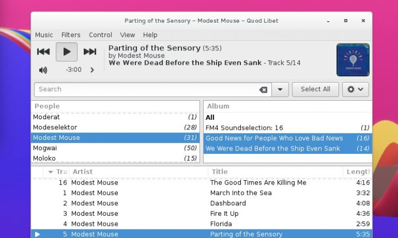Skip to the previous track
The height and width of the screenshot is (238, 398).
(x=44, y=52)
